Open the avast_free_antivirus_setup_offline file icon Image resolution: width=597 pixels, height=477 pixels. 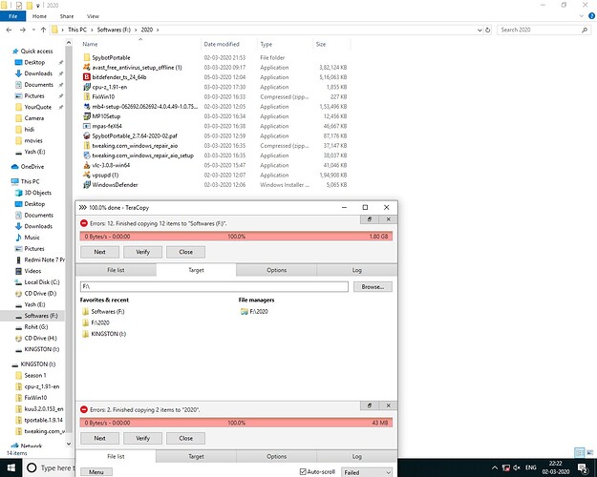click(85, 68)
